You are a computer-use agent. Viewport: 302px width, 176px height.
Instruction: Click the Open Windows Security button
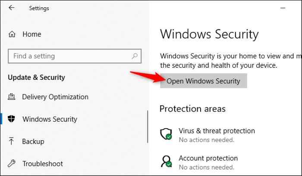(x=203, y=81)
